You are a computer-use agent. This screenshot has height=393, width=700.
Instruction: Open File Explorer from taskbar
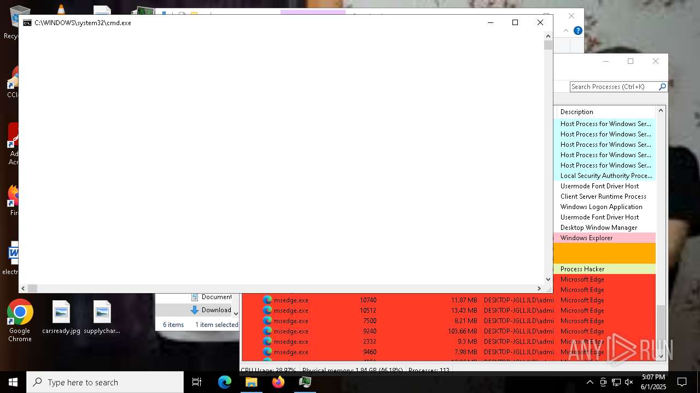click(252, 382)
